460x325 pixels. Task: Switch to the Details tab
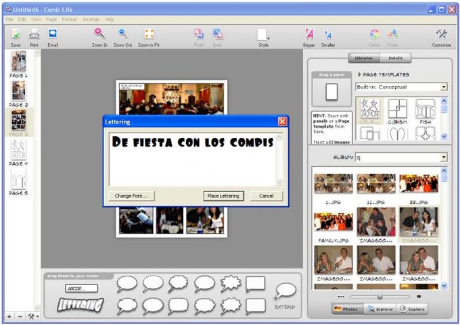coord(396,58)
